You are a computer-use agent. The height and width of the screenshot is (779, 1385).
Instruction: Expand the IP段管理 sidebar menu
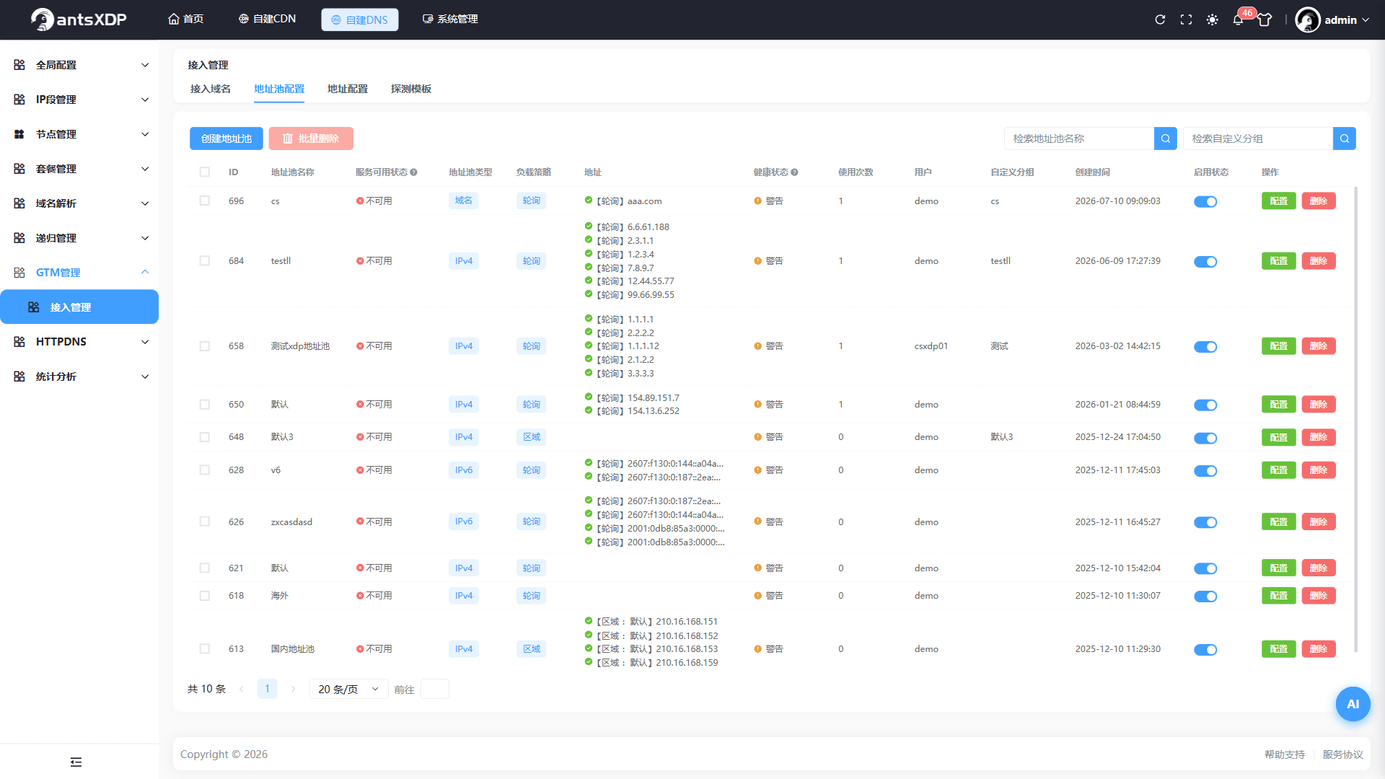tap(79, 100)
